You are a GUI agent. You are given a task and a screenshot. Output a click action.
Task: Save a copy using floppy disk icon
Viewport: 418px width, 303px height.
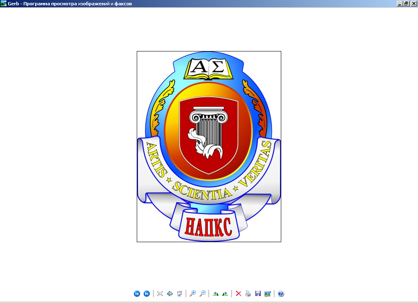pos(258,294)
